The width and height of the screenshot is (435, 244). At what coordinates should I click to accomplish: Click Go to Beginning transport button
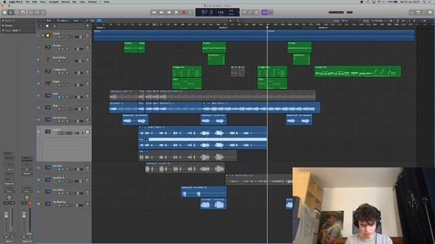[x=169, y=12]
